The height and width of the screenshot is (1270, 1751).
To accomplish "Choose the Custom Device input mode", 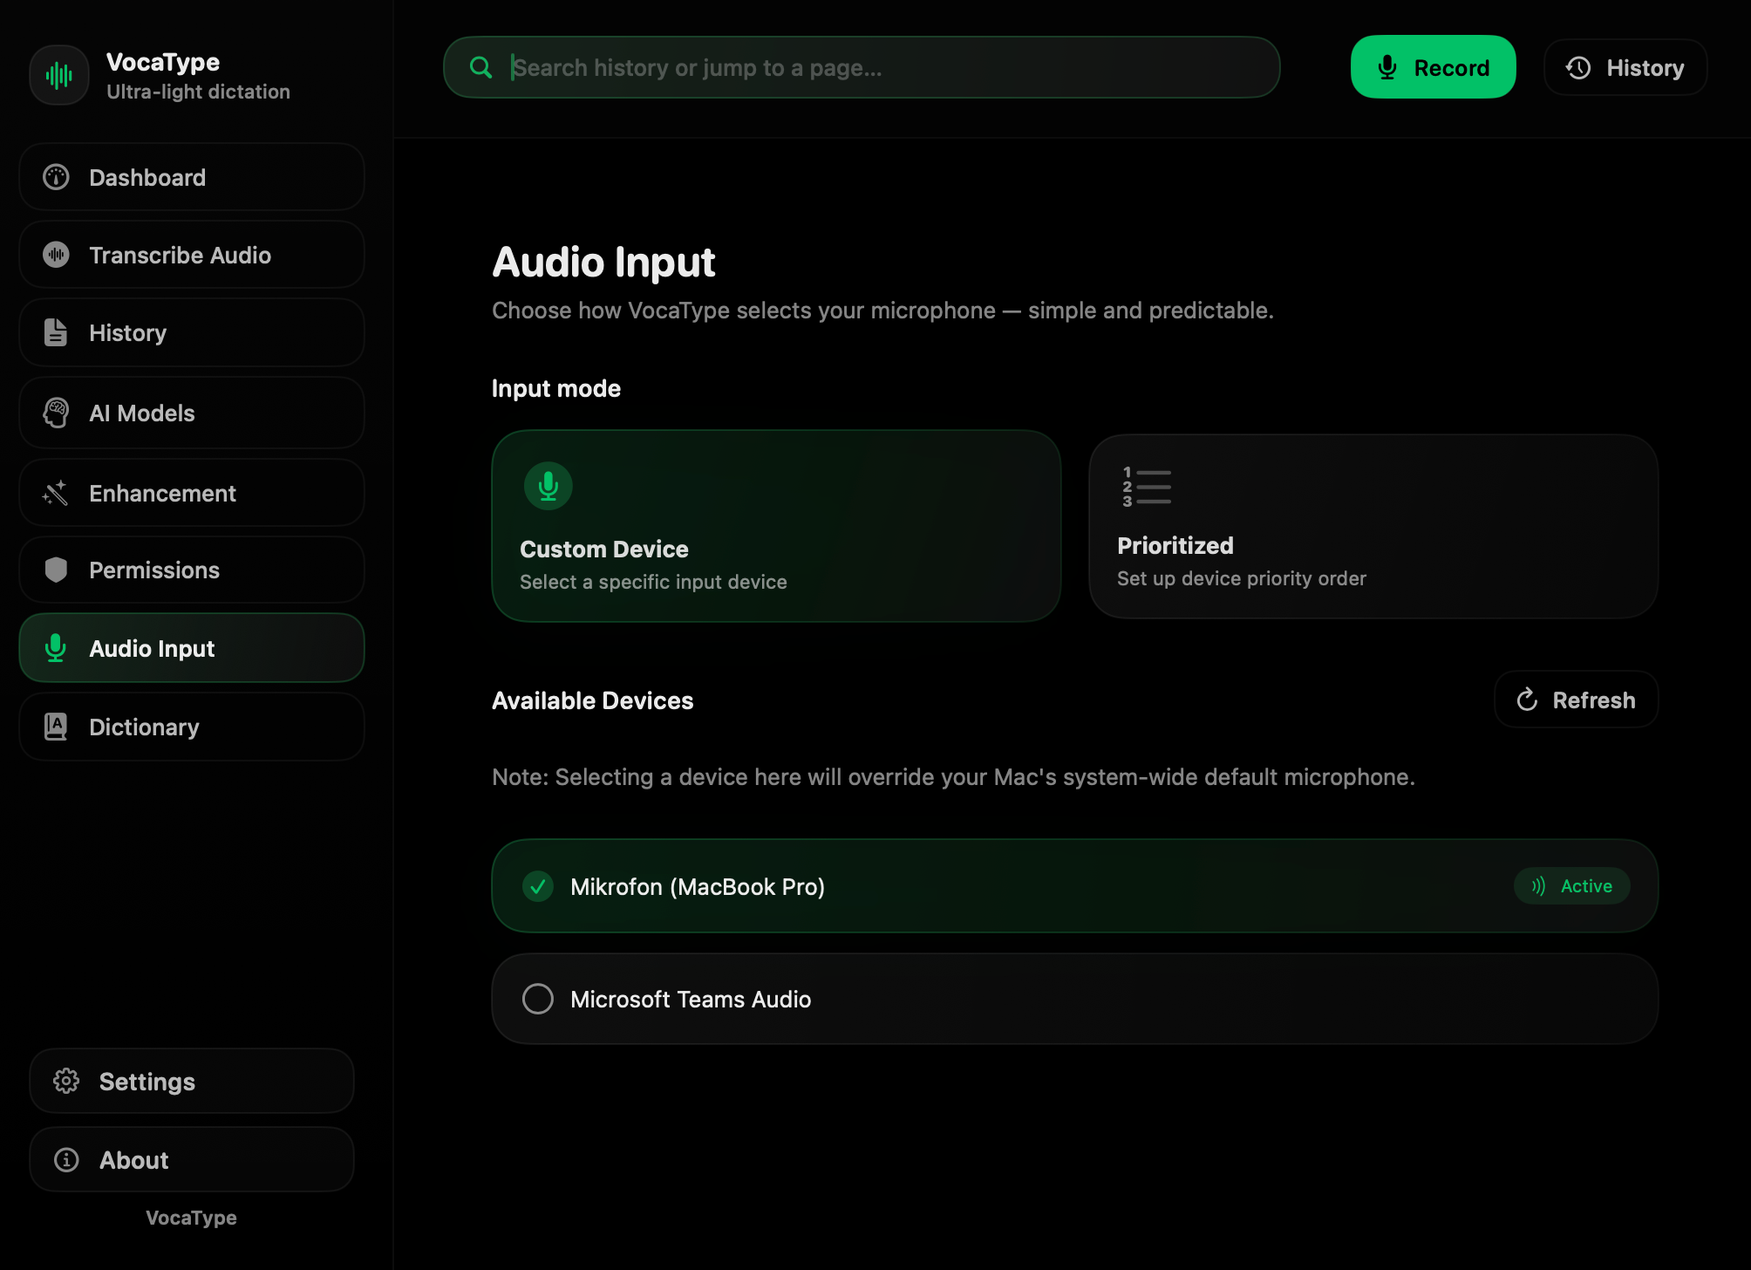I will tap(775, 526).
